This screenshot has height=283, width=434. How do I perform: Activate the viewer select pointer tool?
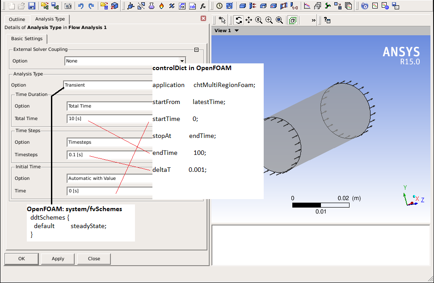pos(222,20)
